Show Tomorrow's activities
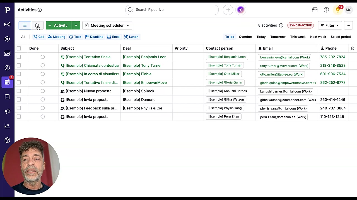 coord(278,37)
